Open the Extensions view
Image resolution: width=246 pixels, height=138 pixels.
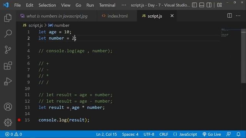point(8,66)
